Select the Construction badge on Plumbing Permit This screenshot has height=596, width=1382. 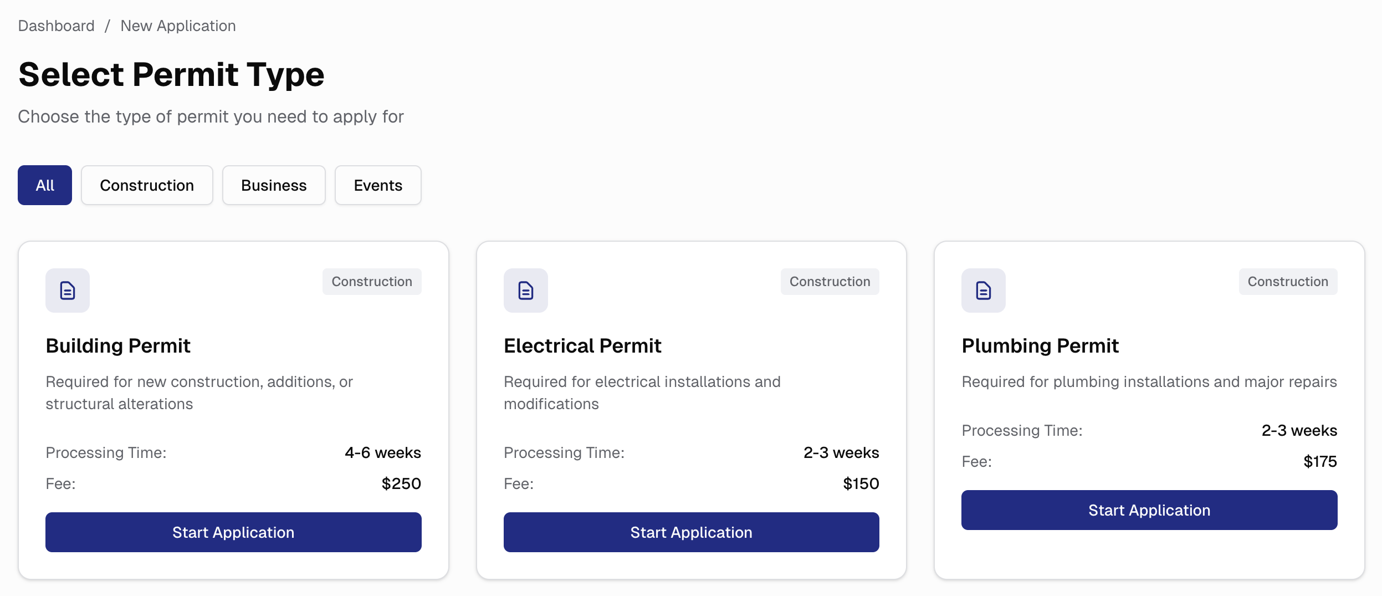1288,281
